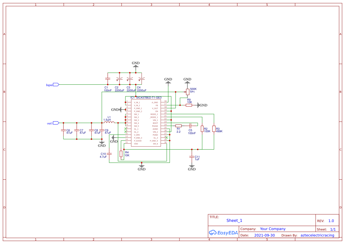Select the resistor R9 10K symbol

pos(188,104)
